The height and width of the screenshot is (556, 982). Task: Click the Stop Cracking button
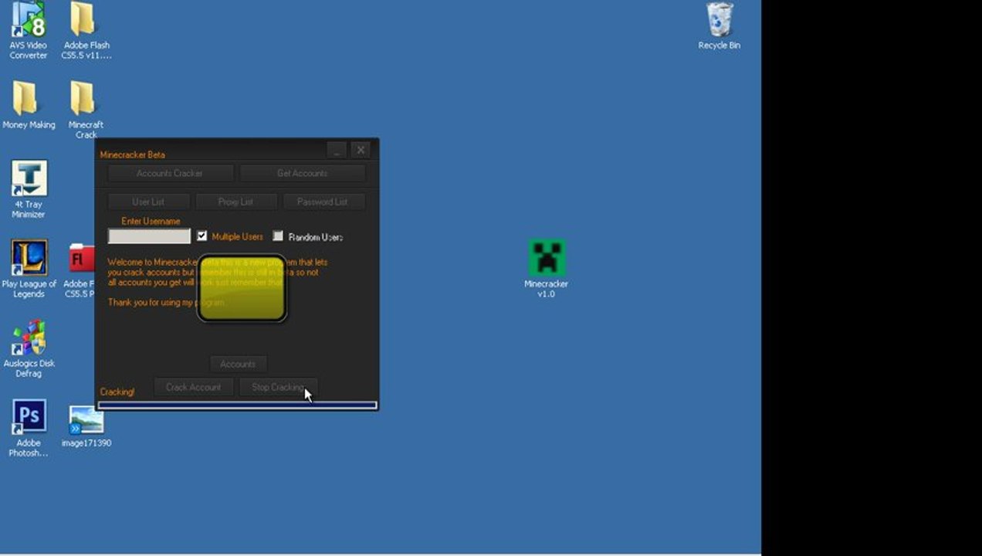coord(278,388)
